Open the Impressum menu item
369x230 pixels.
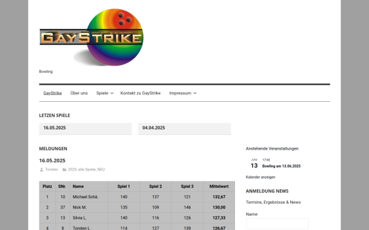180,93
